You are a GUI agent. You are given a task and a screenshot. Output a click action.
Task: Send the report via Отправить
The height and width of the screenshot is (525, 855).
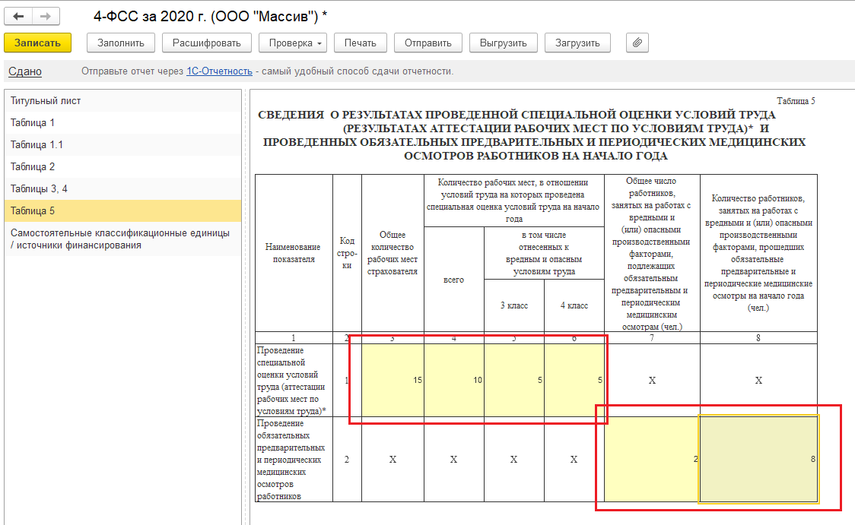coord(428,43)
